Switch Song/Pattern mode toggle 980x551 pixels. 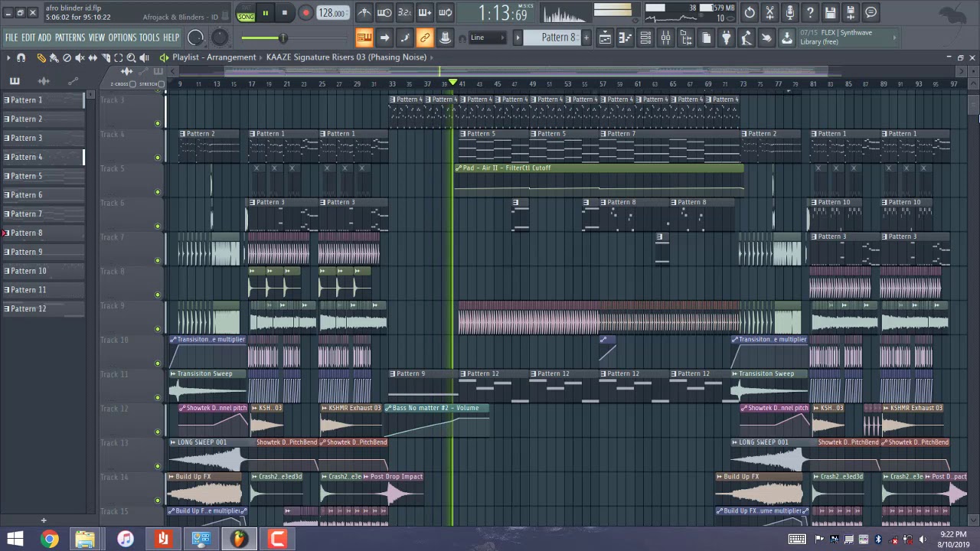pos(246,13)
